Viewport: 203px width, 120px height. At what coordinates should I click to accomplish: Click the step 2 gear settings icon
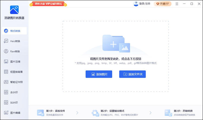pos(95,113)
